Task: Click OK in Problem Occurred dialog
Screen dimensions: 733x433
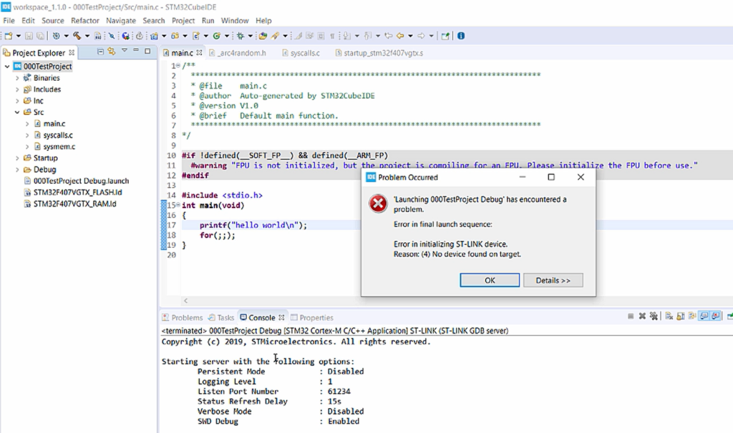Action: coord(490,280)
